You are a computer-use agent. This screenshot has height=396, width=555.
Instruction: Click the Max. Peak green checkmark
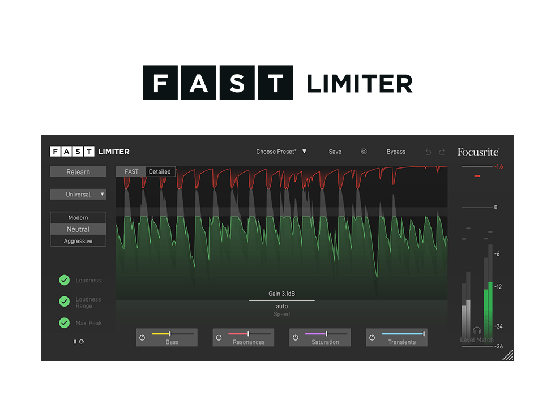coord(65,323)
